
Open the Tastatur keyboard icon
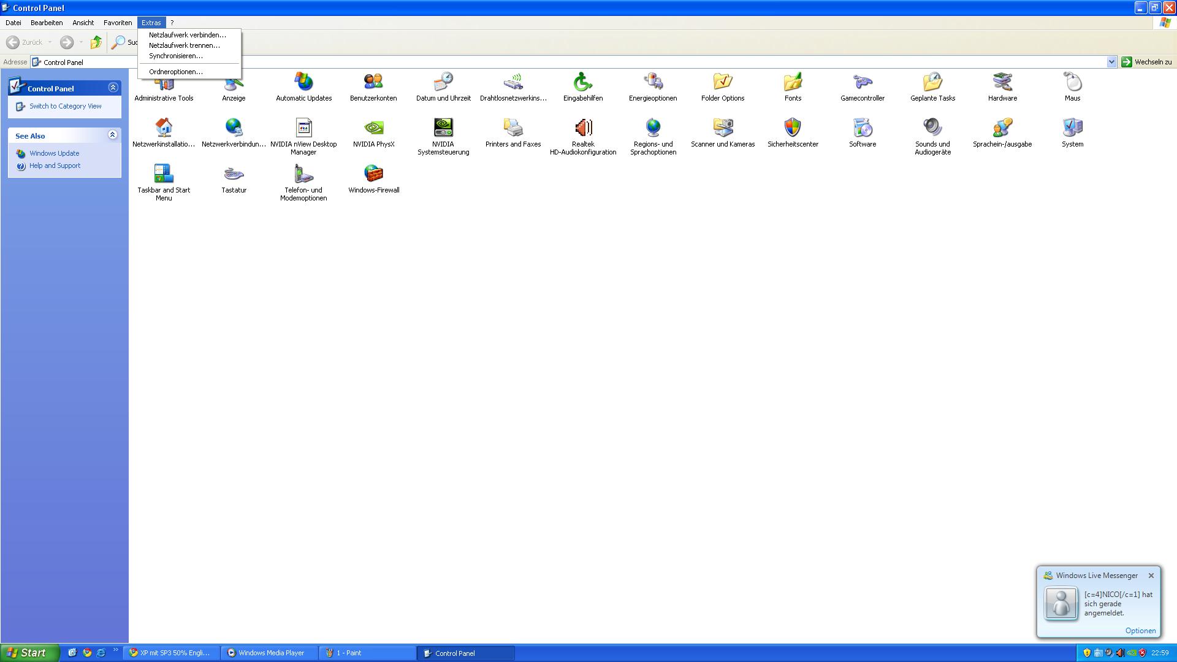click(x=234, y=174)
